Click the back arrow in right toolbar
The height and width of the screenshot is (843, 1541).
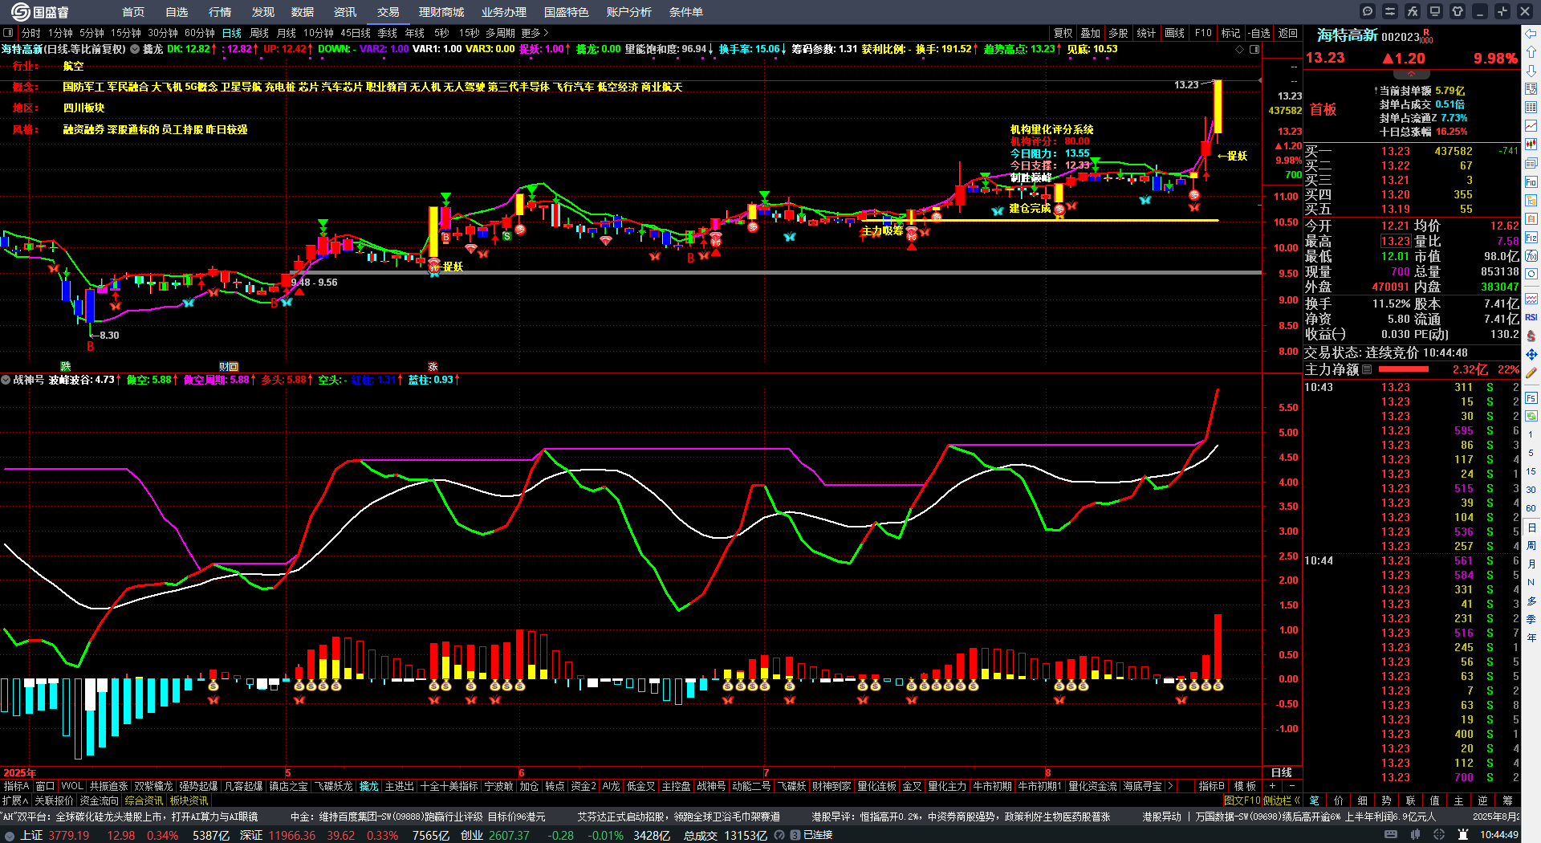tap(1531, 33)
